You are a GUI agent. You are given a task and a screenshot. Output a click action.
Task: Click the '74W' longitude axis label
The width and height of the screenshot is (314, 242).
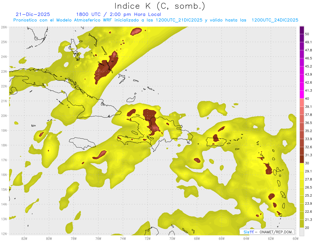click(x=123, y=239)
